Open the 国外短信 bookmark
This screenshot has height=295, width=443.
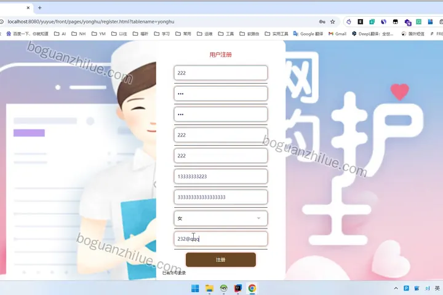[413, 34]
